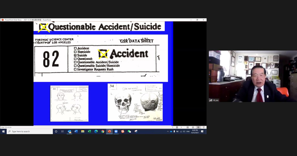Viewport: 297px width, 156px height.
Task: Advance with the next slide arrow
Action: point(181,127)
